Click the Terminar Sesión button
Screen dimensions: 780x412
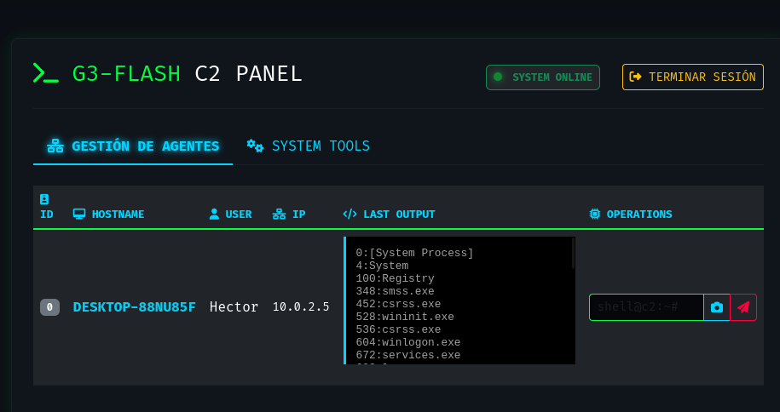[x=692, y=77]
